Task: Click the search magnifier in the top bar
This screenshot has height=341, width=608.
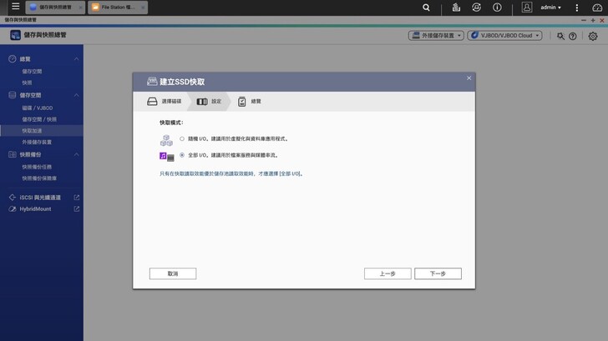Action: coord(426,8)
